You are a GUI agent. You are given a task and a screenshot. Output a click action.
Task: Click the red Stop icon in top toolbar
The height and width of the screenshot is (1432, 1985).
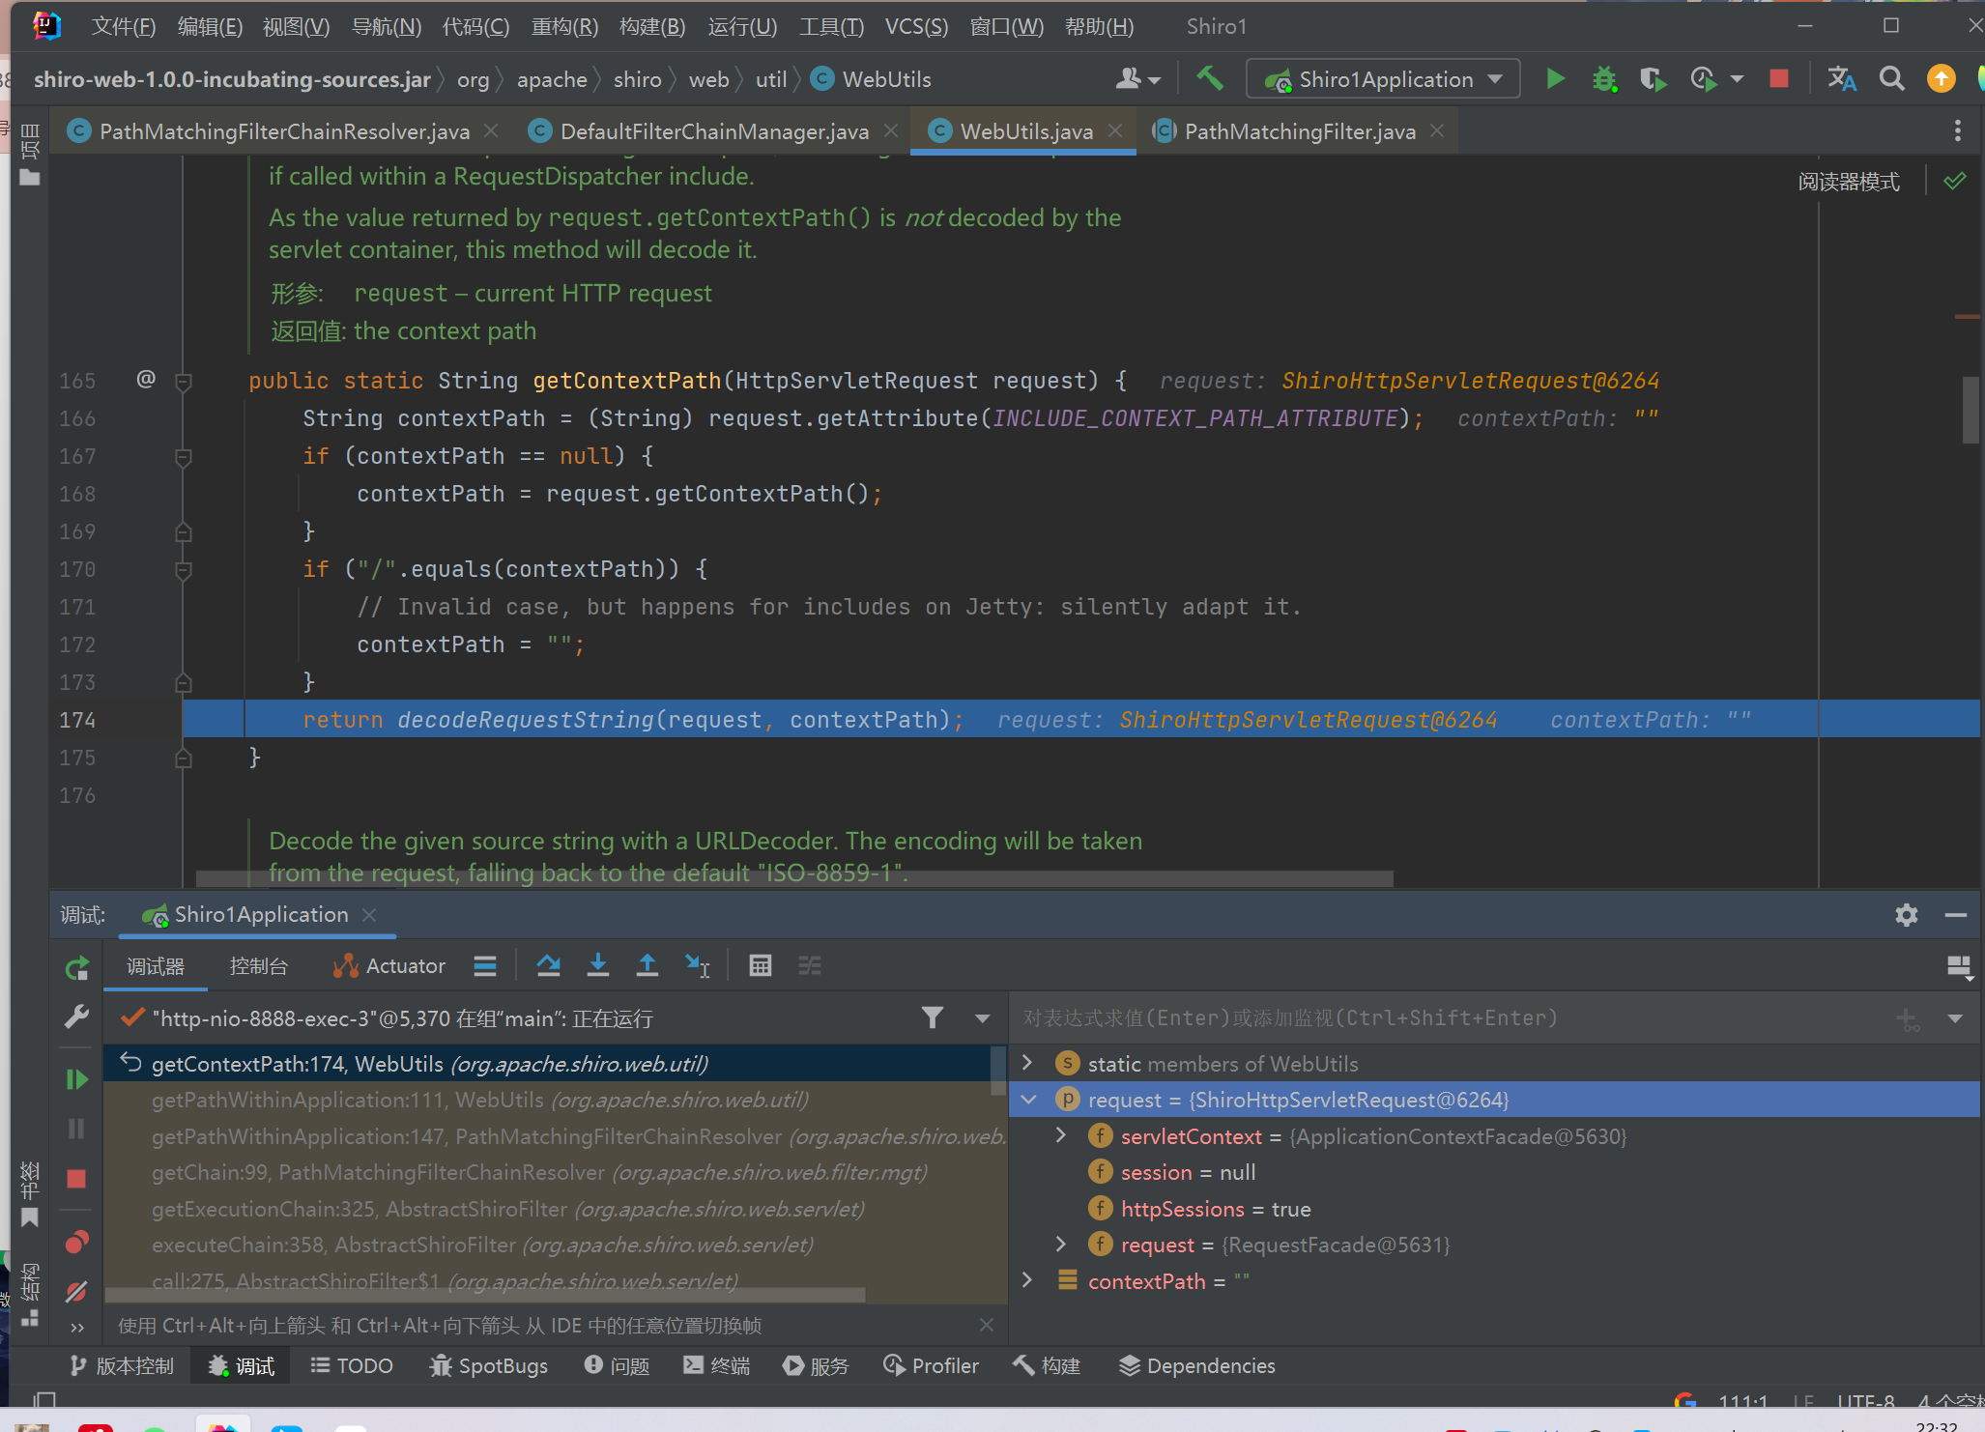click(x=1778, y=79)
